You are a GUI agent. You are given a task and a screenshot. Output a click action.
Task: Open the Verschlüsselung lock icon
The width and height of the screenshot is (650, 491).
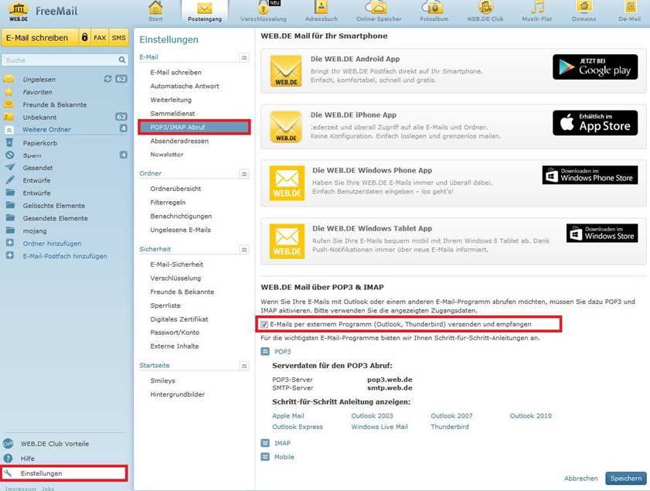(264, 8)
